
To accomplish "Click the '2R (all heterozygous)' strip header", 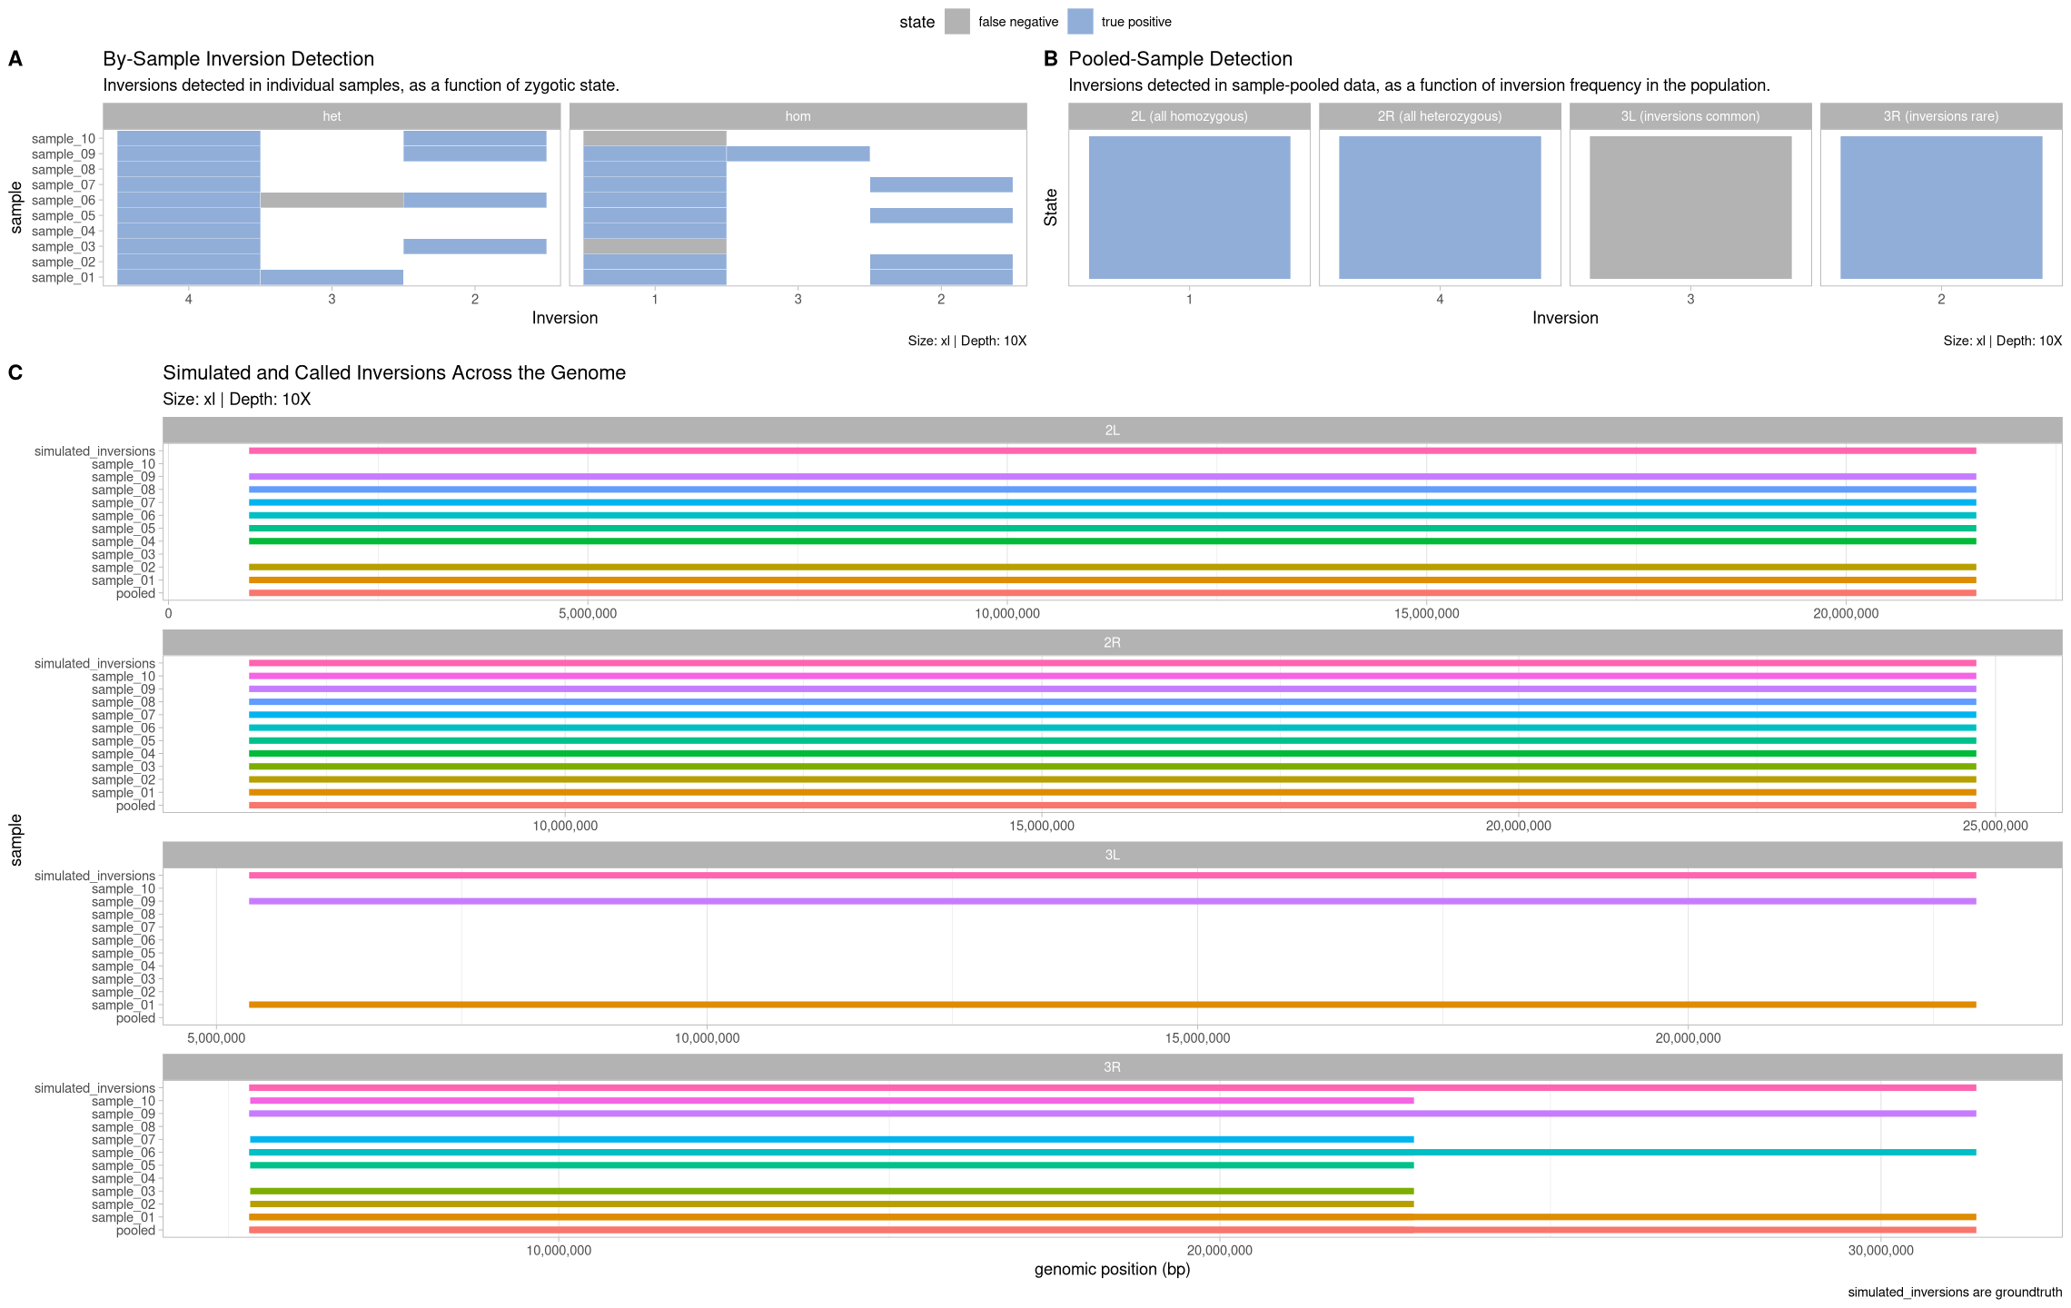I will [1440, 116].
